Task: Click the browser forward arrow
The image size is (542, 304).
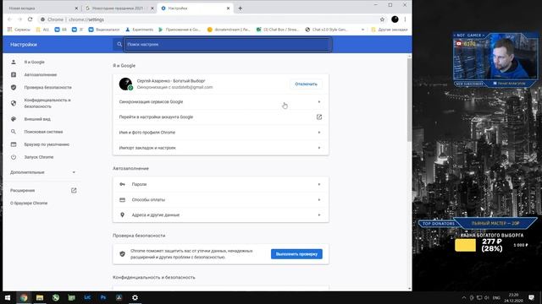Action: pos(19,19)
